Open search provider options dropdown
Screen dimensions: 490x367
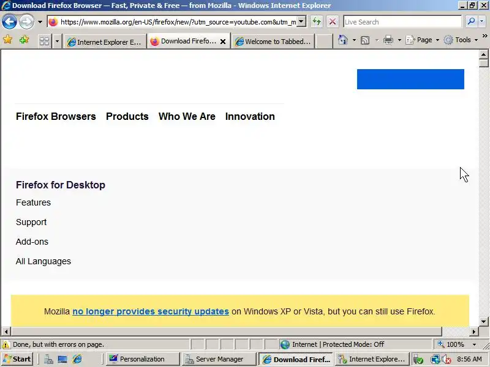[x=481, y=21]
